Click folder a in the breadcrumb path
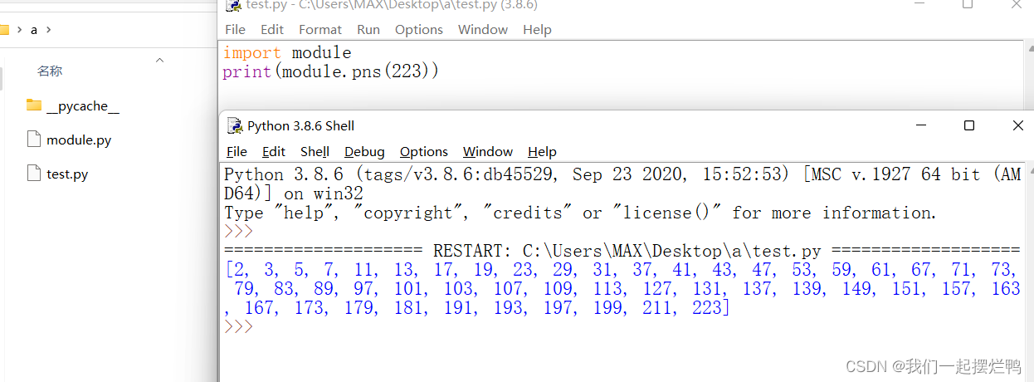Viewport: 1034px width, 382px height. 34,30
